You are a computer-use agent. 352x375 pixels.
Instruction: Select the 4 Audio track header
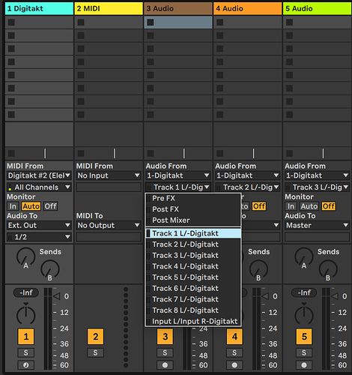(248, 8)
